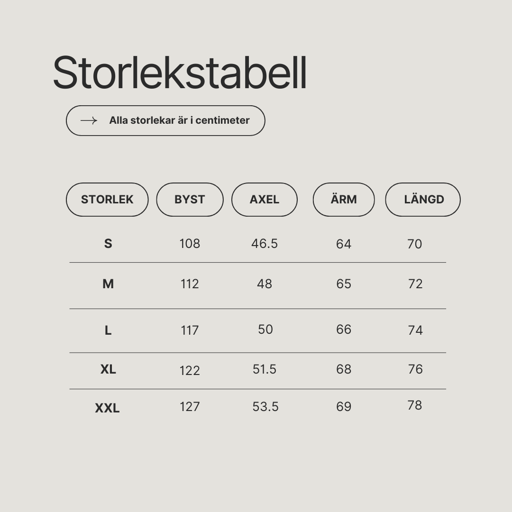The image size is (512, 512).
Task: Click the AXEL column header
Action: [265, 200]
